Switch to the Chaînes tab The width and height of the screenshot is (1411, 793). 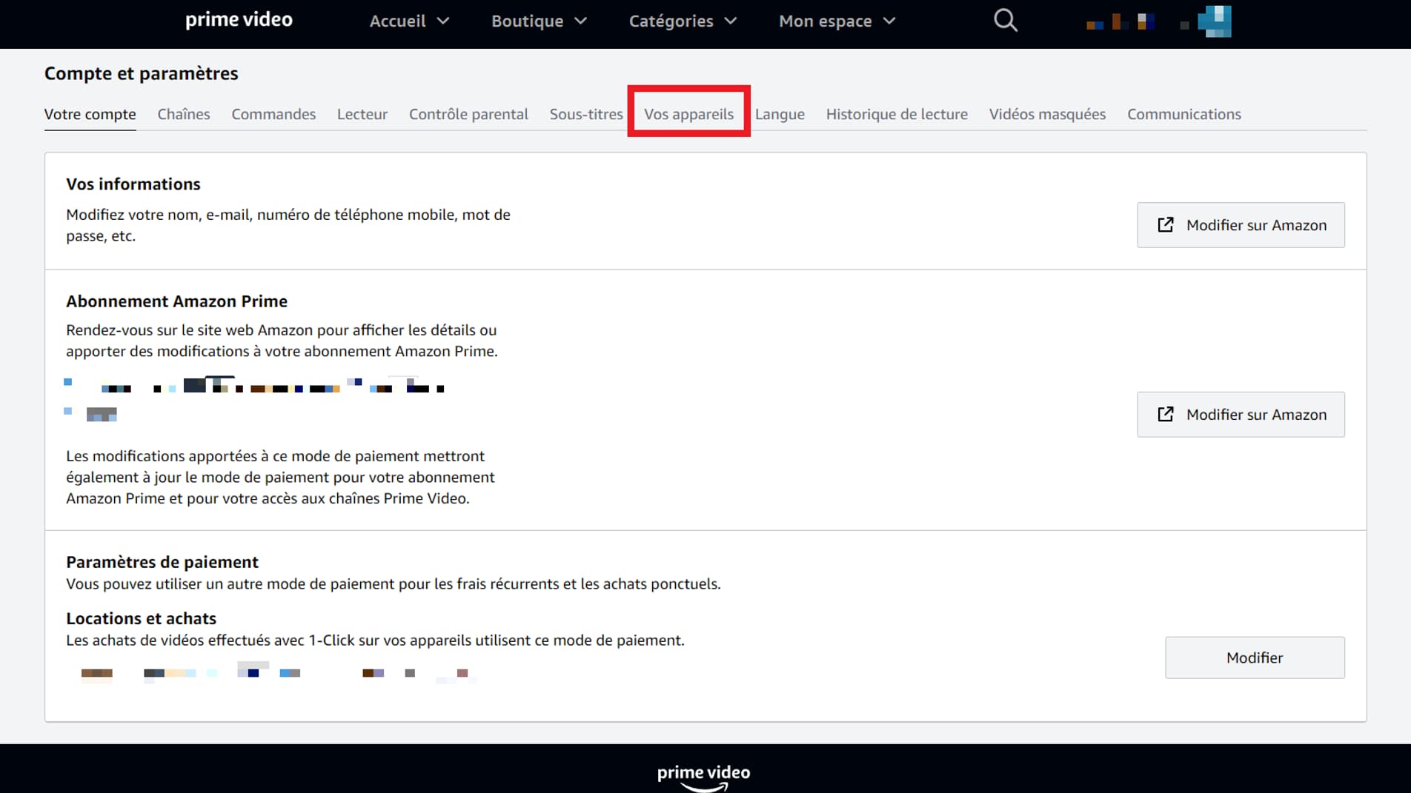(x=183, y=114)
